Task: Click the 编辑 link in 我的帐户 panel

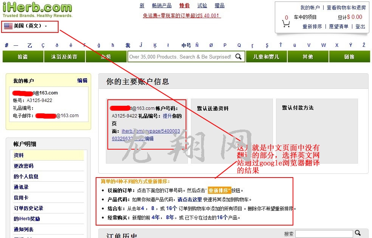Action: click(x=82, y=80)
